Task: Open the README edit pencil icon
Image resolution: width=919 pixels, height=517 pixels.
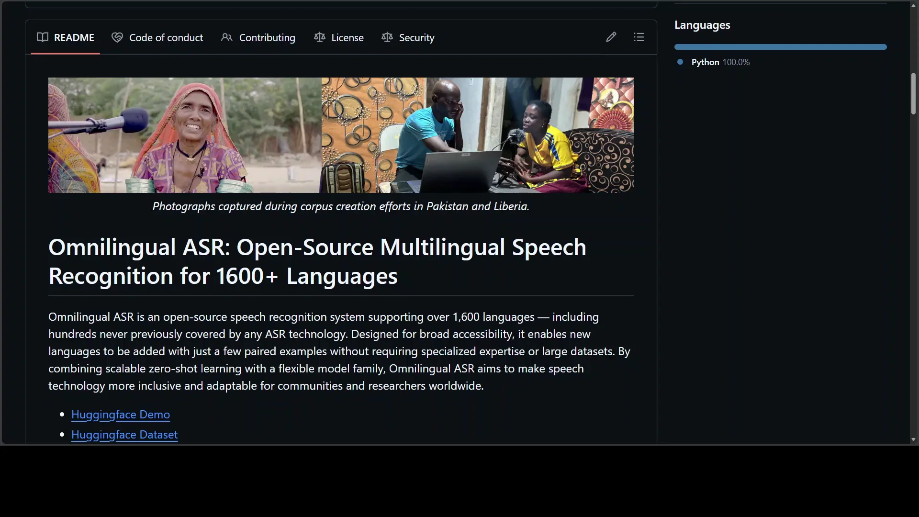Action: 611,37
